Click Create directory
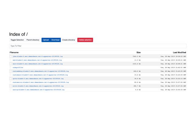 pyautogui.click(x=69, y=40)
